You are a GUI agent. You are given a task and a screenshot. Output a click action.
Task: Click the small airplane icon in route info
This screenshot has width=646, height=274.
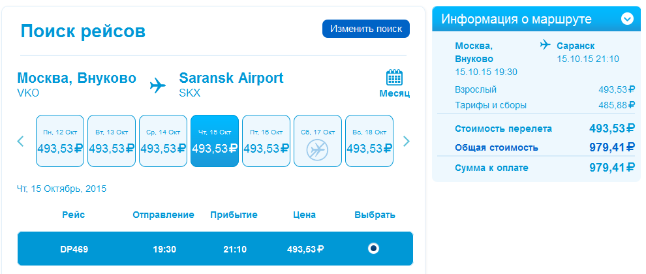point(546,45)
